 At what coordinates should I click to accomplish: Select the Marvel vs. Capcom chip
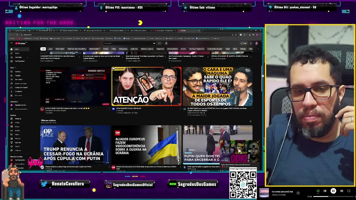[x=147, y=49]
